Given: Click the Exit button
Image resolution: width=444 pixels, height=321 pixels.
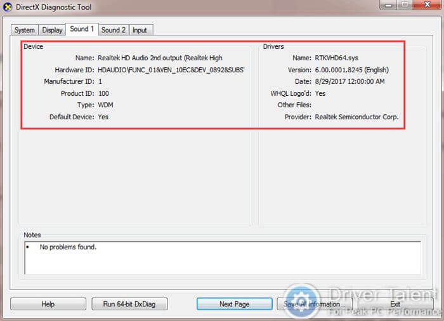Looking at the screenshot, I should 396,304.
